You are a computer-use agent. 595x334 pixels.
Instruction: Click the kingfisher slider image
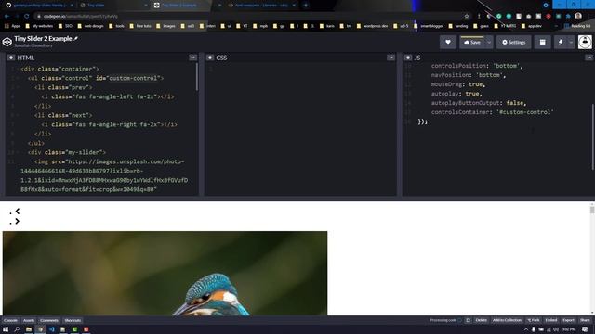click(x=165, y=273)
